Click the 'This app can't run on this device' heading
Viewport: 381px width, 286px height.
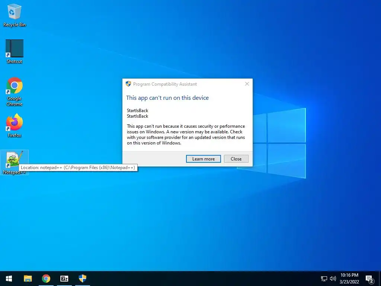pyautogui.click(x=167, y=98)
